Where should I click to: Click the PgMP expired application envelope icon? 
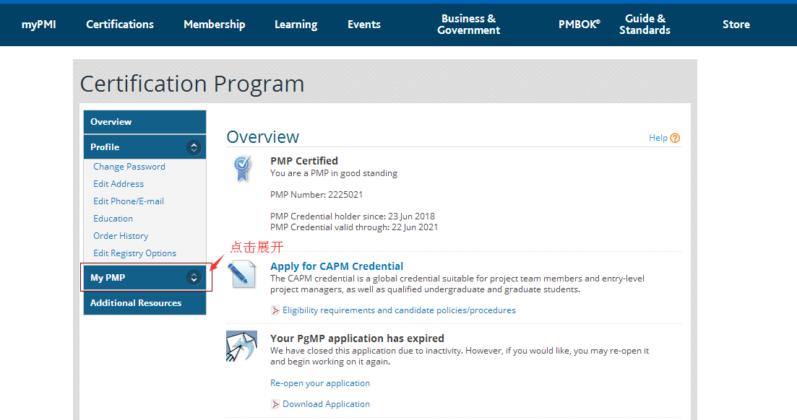point(241,346)
